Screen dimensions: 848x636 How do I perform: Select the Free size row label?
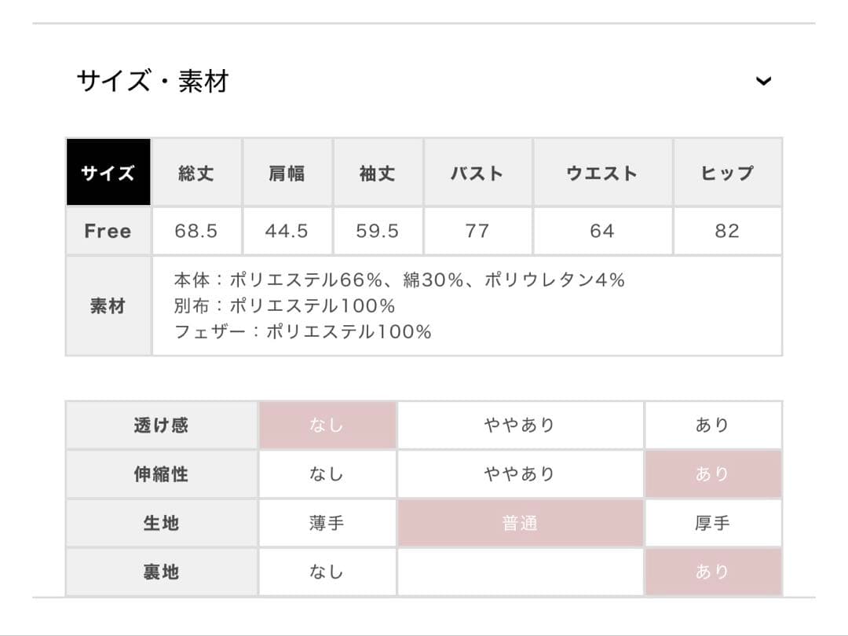[108, 231]
